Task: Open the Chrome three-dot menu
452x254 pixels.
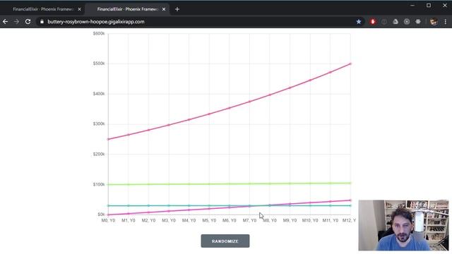Action: [446, 22]
